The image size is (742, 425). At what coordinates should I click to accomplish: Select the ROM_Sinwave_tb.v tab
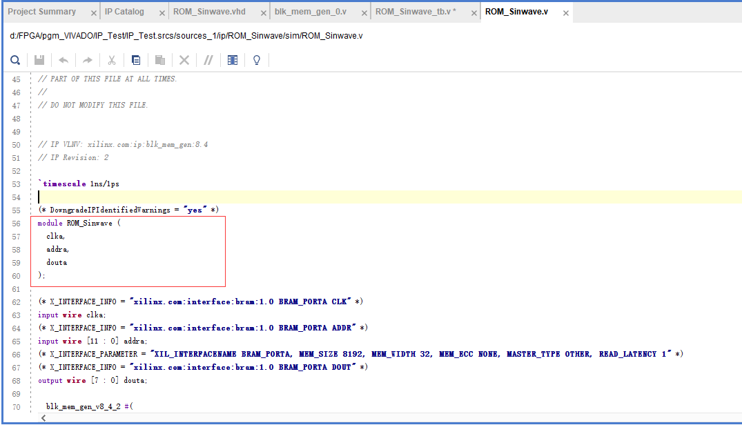tap(416, 12)
